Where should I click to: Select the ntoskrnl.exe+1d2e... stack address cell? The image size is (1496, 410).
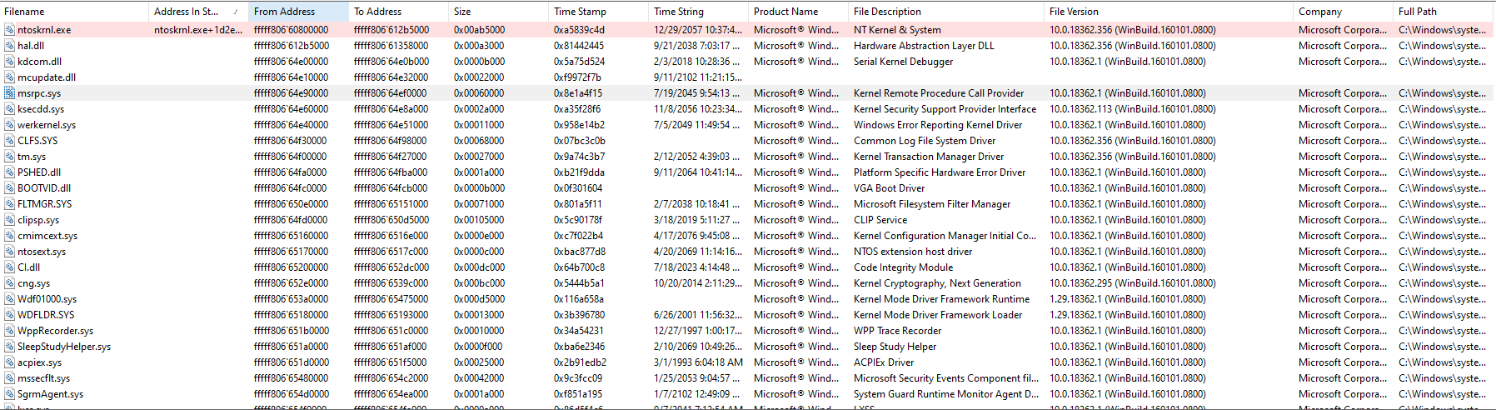[x=199, y=30]
